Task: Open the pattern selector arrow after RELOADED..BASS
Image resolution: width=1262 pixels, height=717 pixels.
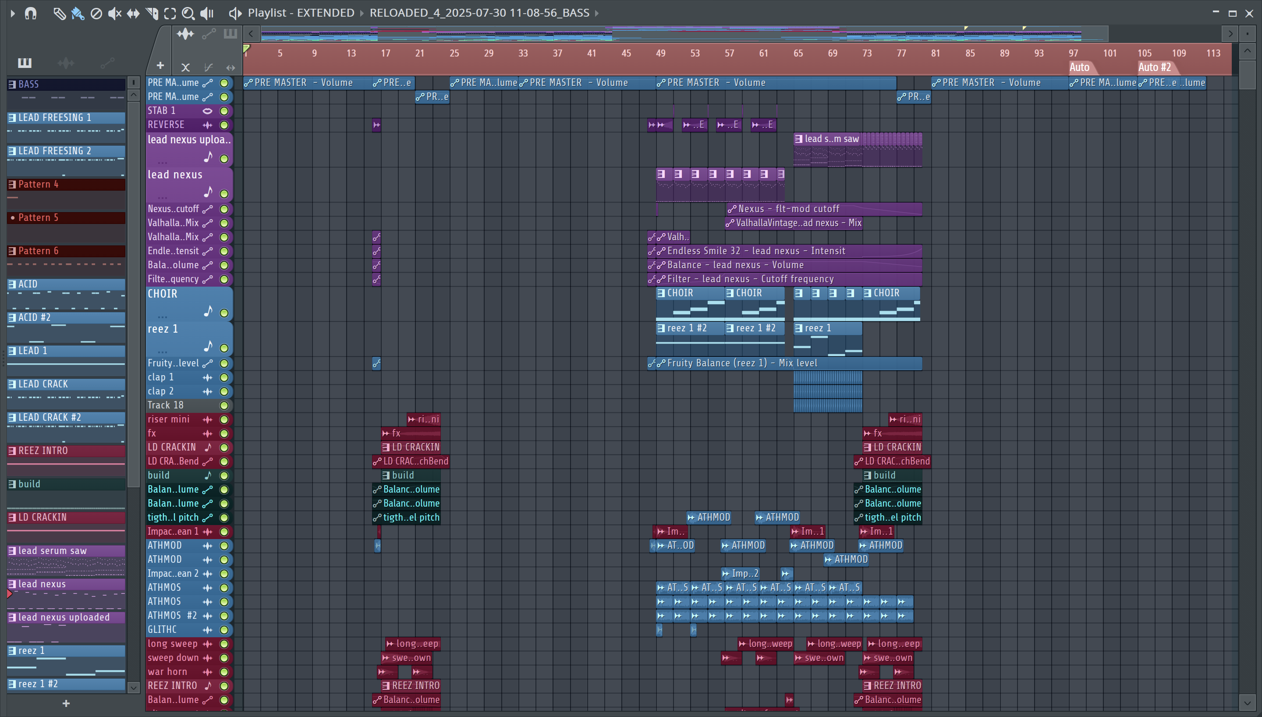Action: click(x=596, y=13)
